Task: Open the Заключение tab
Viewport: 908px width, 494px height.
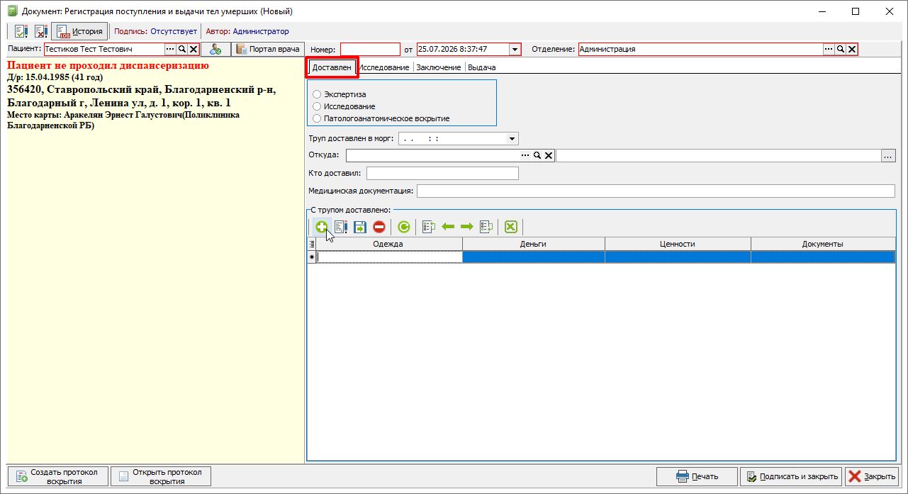Action: pos(439,67)
